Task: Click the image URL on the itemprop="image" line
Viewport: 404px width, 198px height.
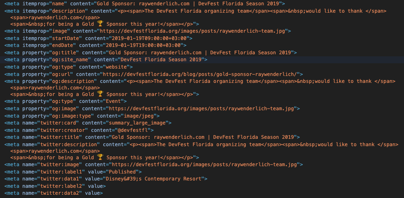Action: (x=193, y=31)
